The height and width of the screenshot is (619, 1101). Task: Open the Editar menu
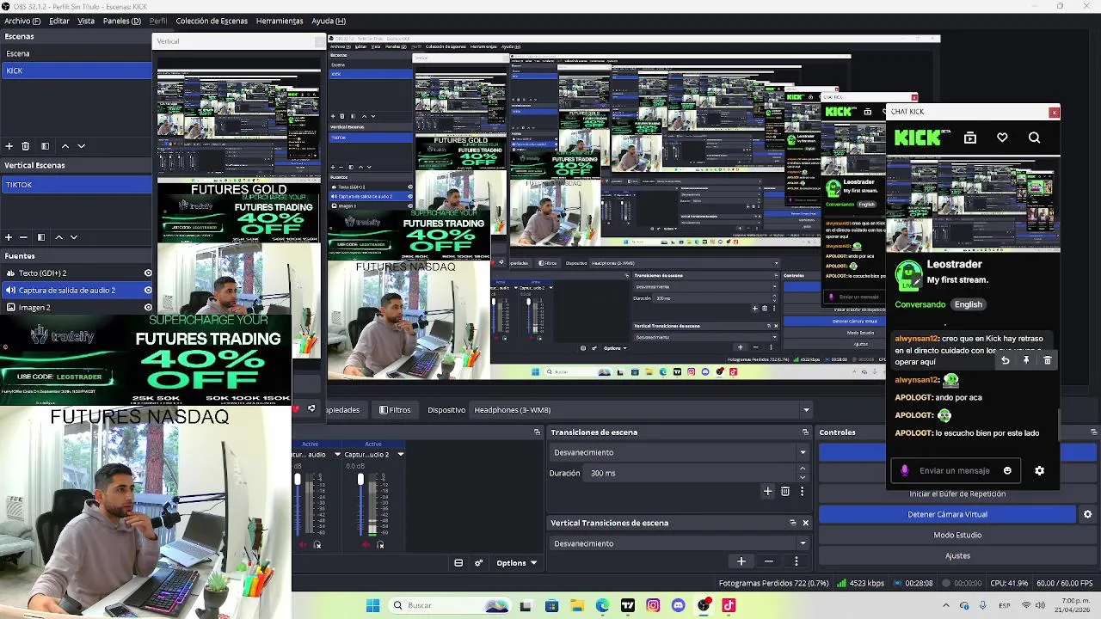click(59, 21)
